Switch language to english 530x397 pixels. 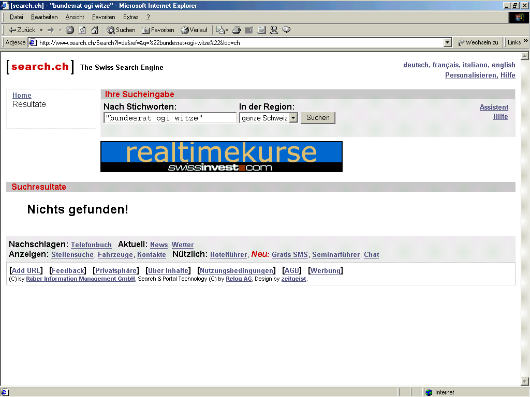pyautogui.click(x=504, y=65)
